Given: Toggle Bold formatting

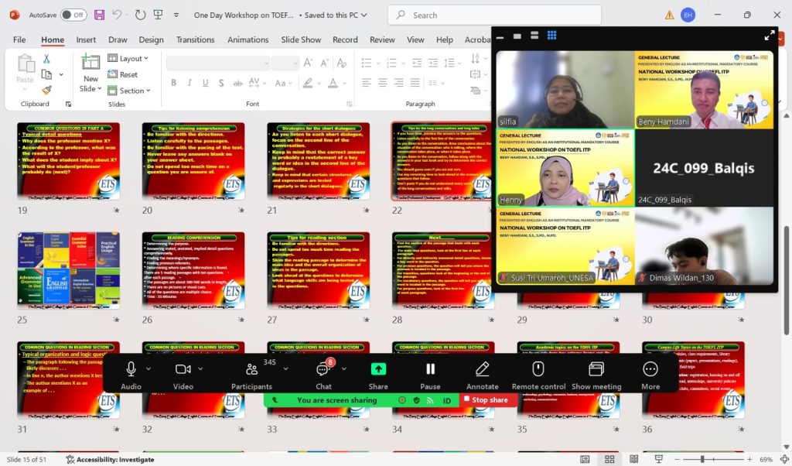Looking at the screenshot, I should (x=173, y=82).
